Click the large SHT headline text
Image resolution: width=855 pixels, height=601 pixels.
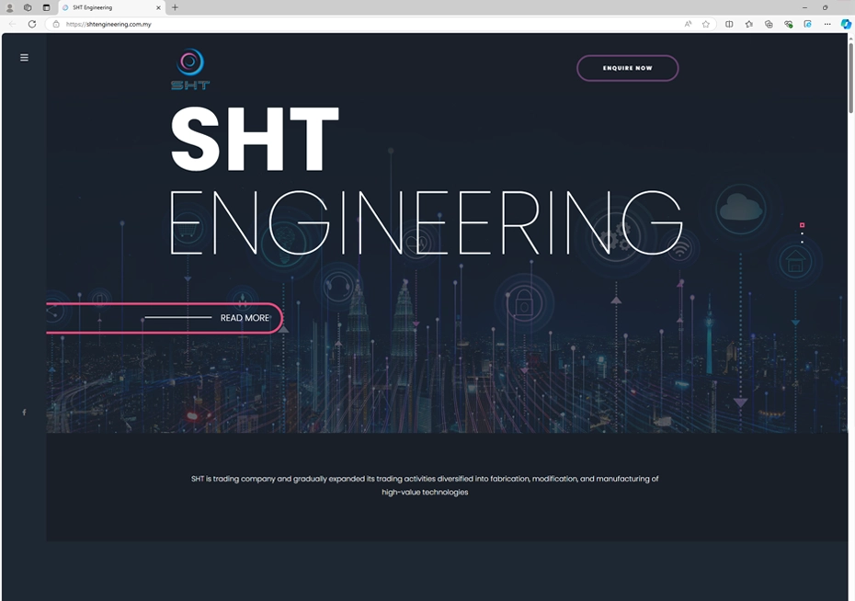click(255, 139)
